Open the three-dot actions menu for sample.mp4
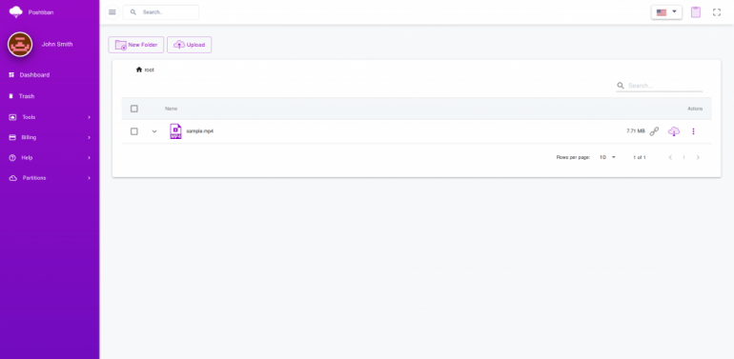The width and height of the screenshot is (734, 359). click(693, 131)
